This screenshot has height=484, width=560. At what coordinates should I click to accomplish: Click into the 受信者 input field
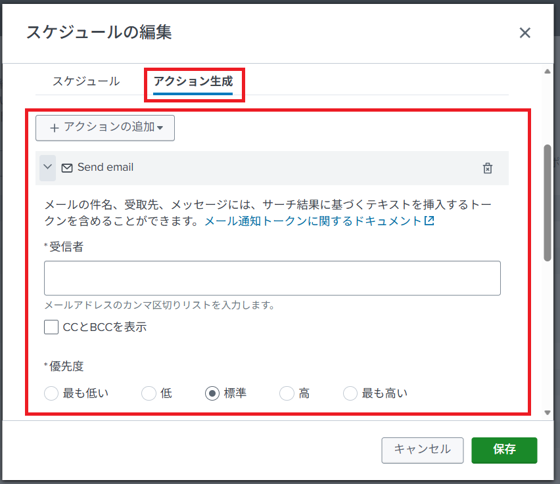click(x=272, y=278)
